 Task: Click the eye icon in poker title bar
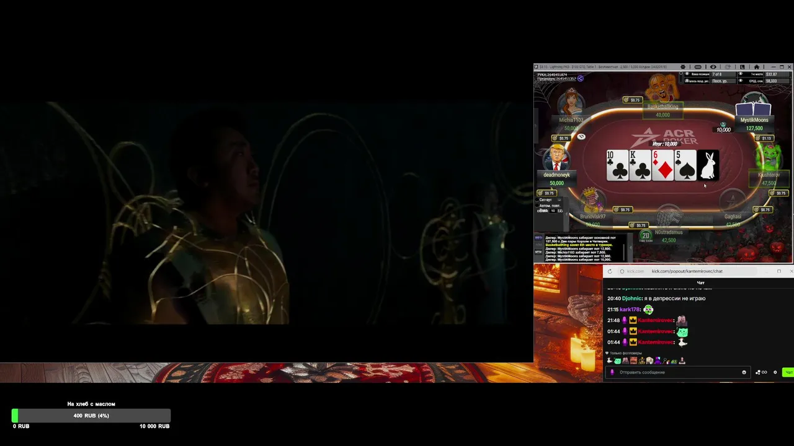click(x=713, y=67)
